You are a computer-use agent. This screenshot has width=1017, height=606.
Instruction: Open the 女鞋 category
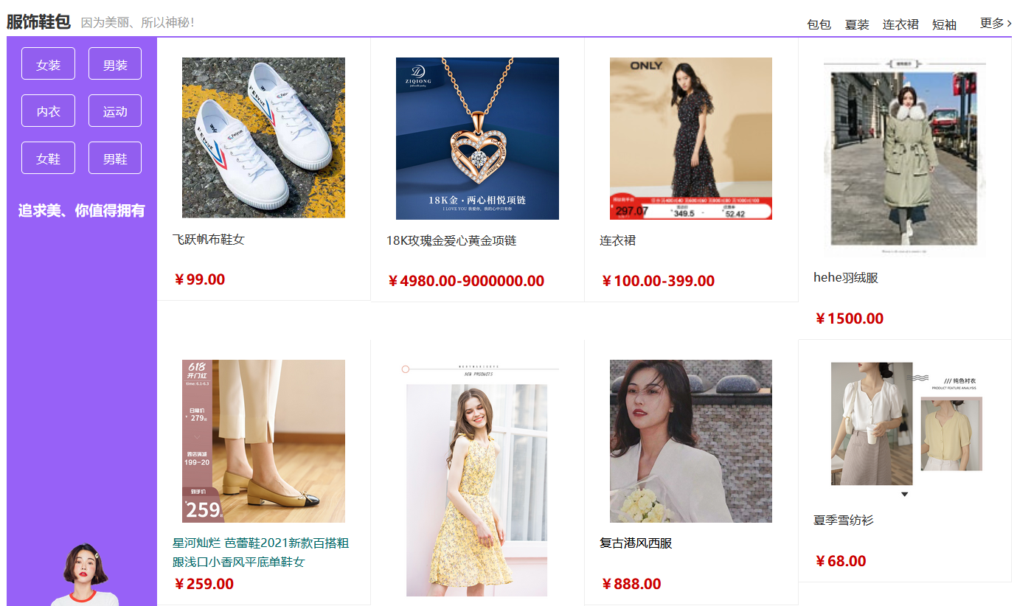[x=48, y=158]
